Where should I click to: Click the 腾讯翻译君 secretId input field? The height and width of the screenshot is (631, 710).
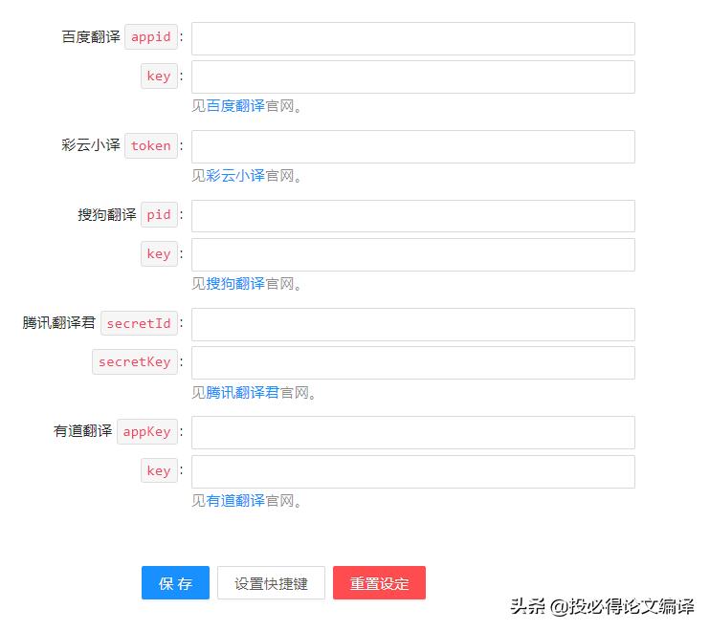(x=413, y=324)
